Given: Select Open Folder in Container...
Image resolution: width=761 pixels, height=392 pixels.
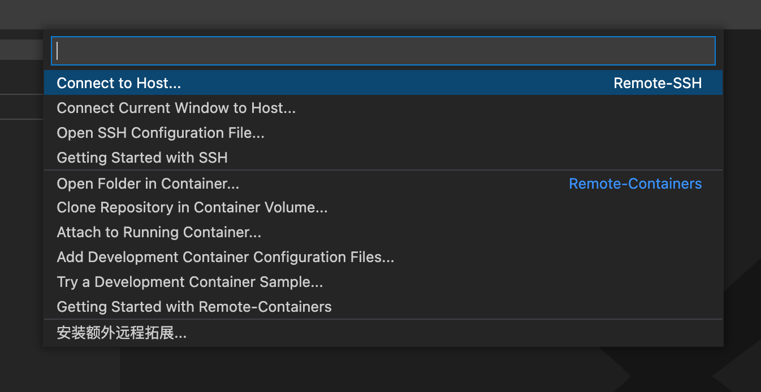Looking at the screenshot, I should tap(148, 184).
